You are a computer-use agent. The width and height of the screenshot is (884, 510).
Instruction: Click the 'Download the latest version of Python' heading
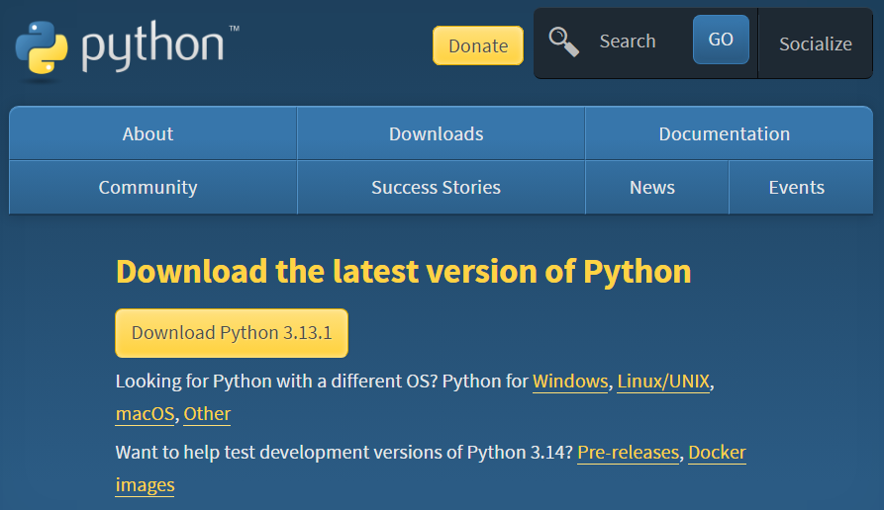pos(403,272)
